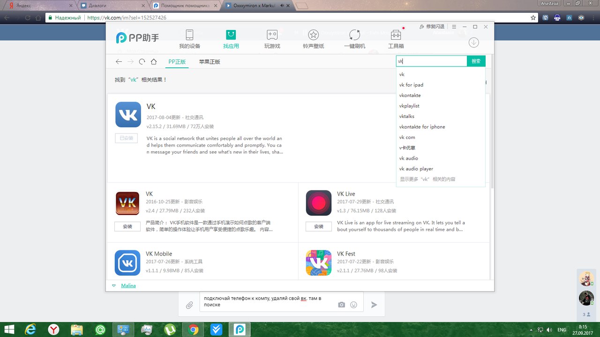The image size is (600, 337).
Task: Install the VK Live app
Action: point(319,227)
